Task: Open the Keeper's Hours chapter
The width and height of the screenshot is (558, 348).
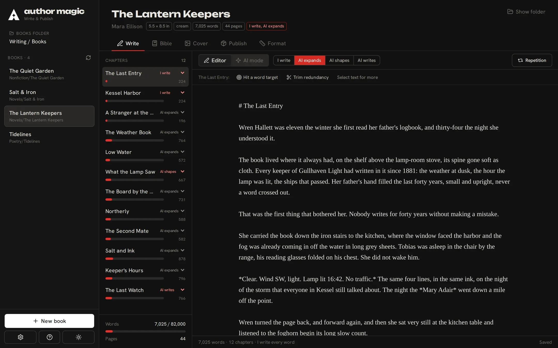Action: [x=145, y=274]
